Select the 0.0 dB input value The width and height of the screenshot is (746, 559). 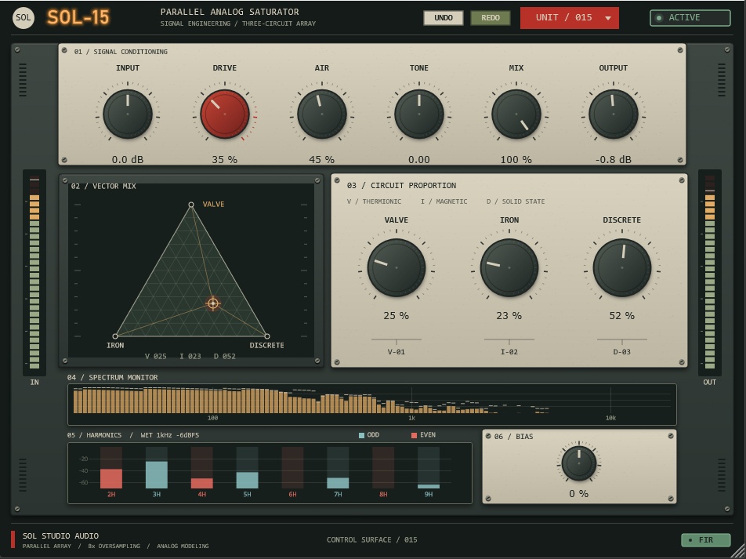coord(128,159)
